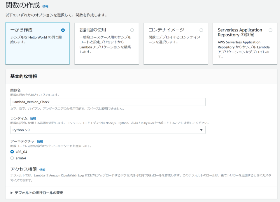Open the アーキテクチャ 情報 link
This screenshot has width=280, height=202.
[x=40, y=141]
